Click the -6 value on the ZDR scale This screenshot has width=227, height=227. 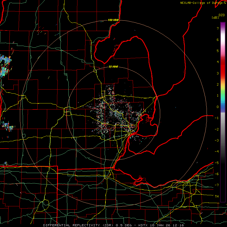point(217,174)
